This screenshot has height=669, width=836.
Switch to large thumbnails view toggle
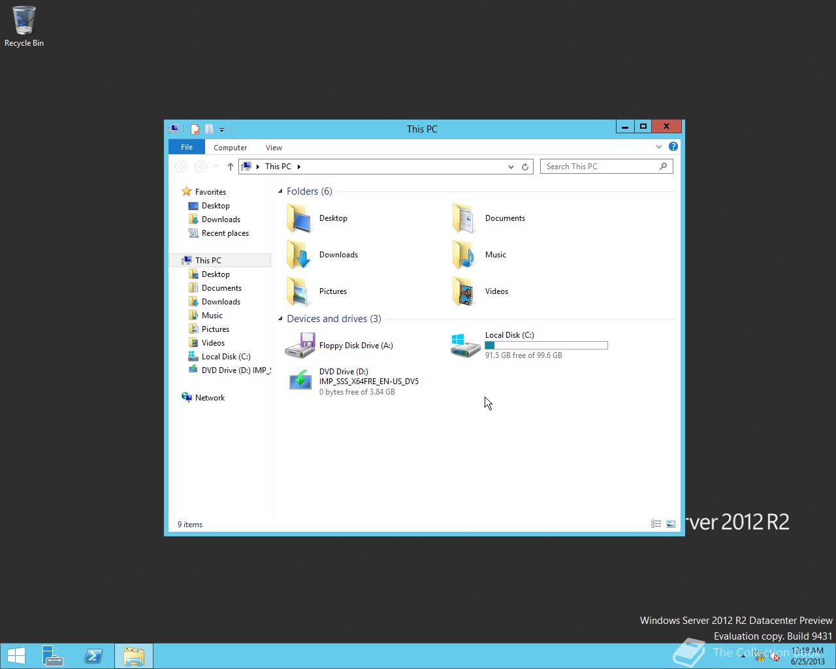coord(671,524)
